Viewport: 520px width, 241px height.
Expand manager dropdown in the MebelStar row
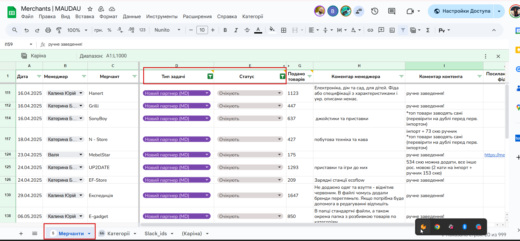[x=81, y=155]
